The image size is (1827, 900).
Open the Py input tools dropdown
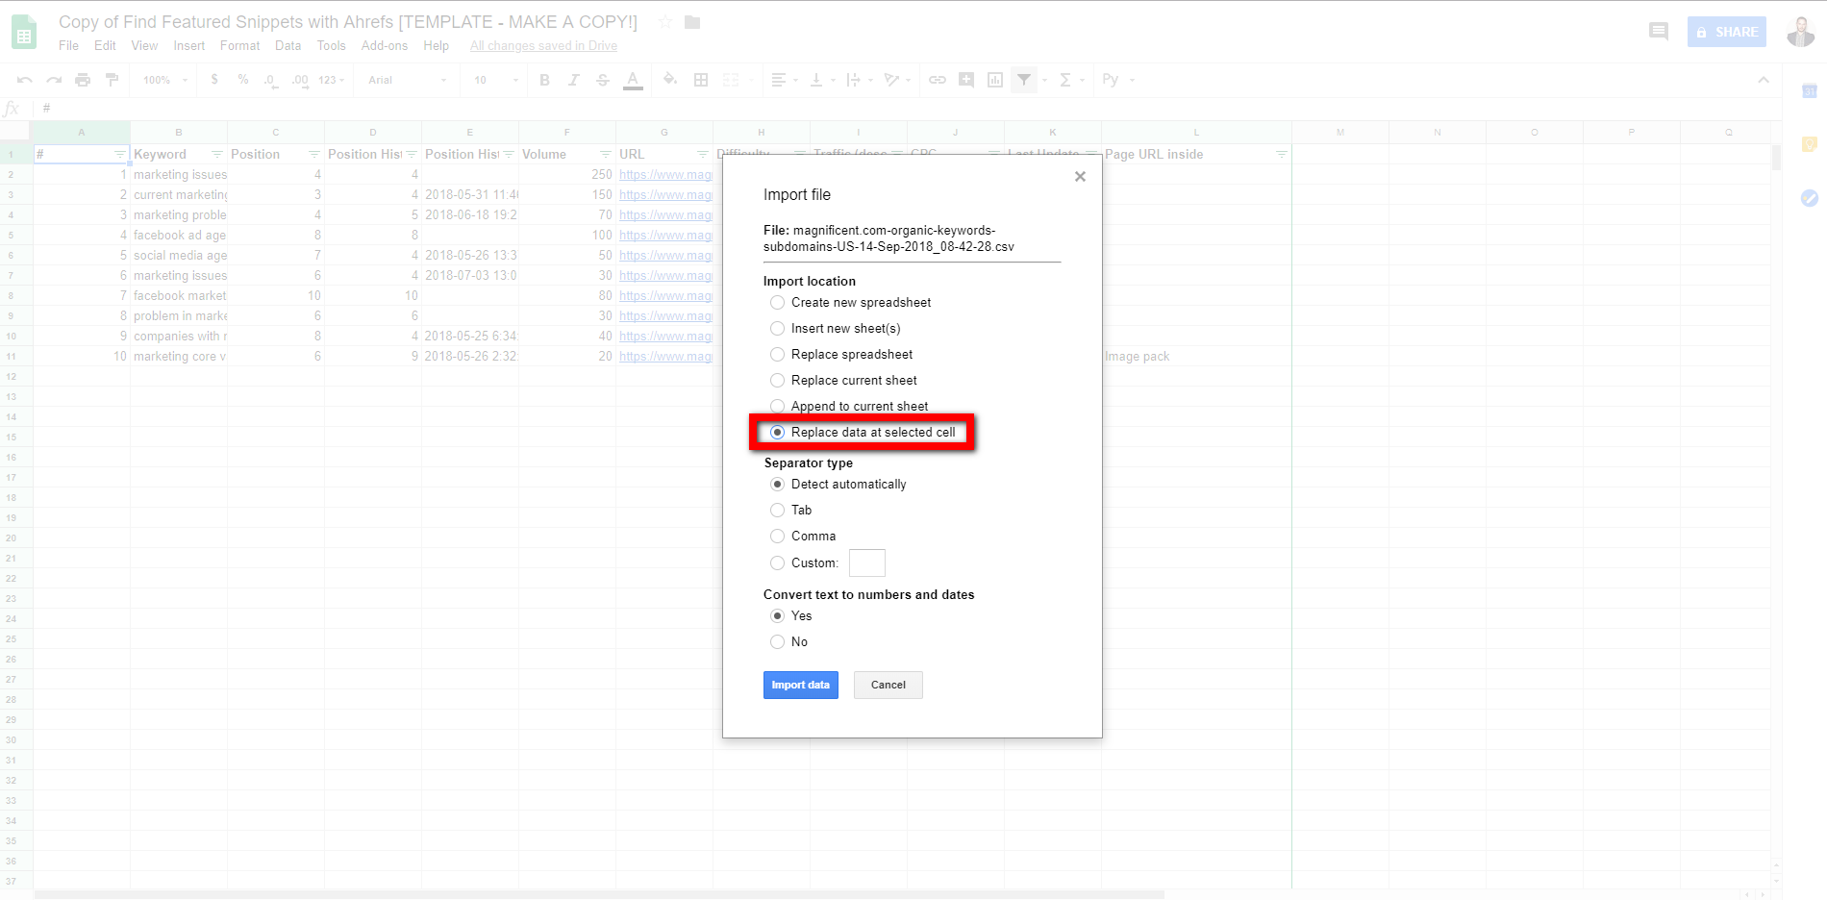[1118, 80]
